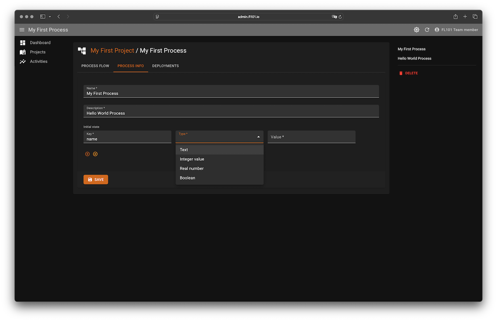
Task: Pick Real number from the dropdown
Action: 191,168
